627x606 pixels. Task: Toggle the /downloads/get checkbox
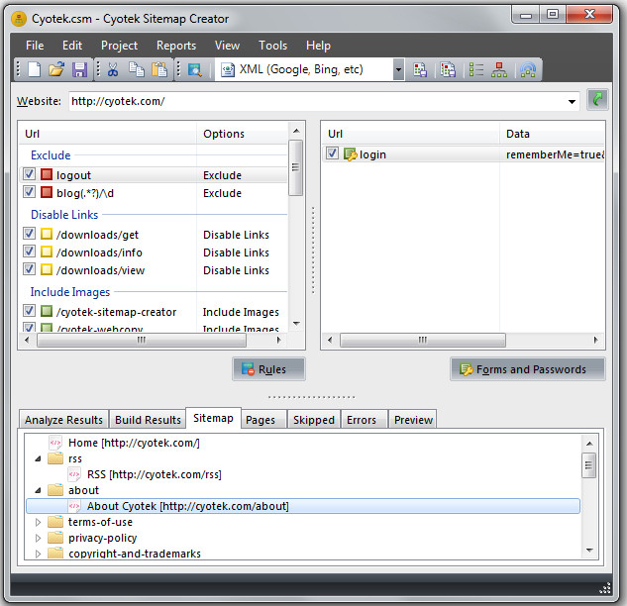pyautogui.click(x=29, y=234)
